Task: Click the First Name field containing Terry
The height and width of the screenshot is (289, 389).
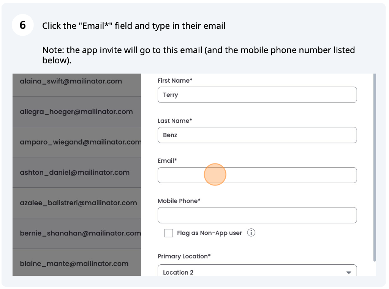Action: point(257,95)
